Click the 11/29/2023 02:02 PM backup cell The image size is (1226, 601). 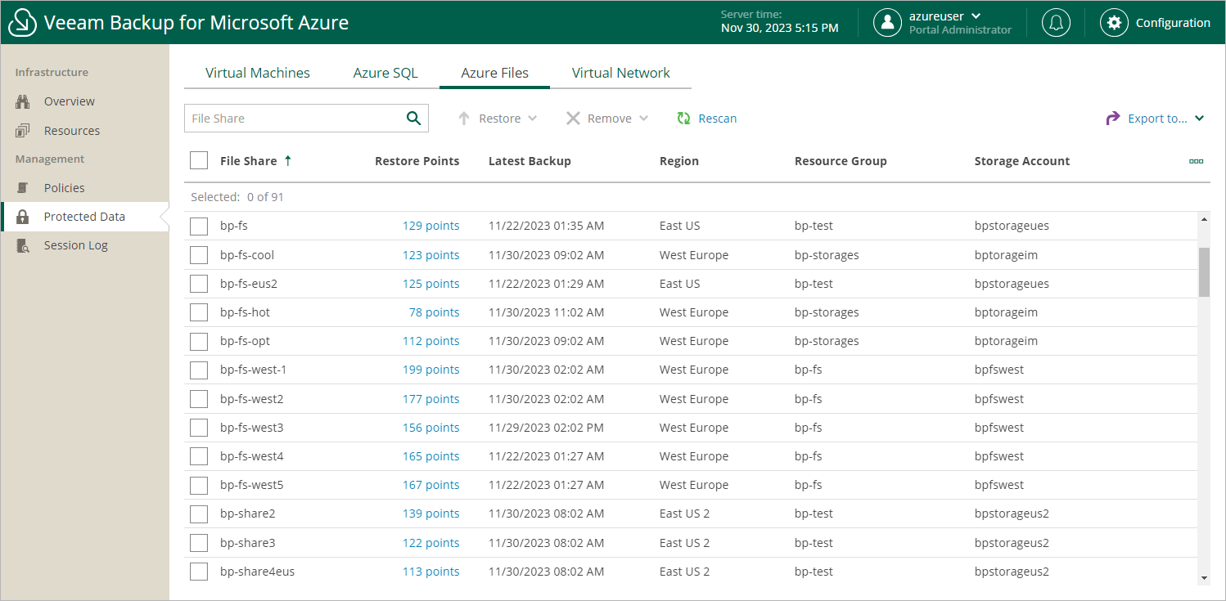[547, 428]
